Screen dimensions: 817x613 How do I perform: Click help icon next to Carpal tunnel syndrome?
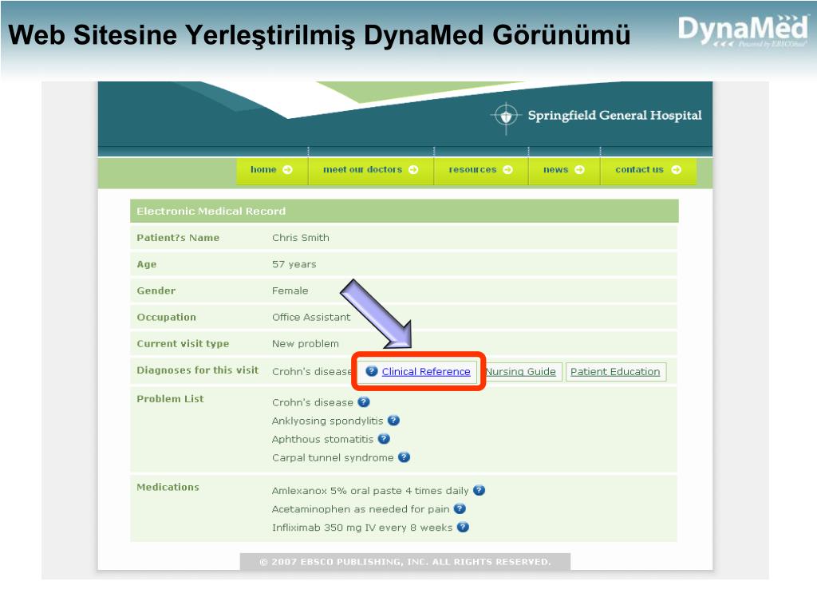tap(404, 457)
